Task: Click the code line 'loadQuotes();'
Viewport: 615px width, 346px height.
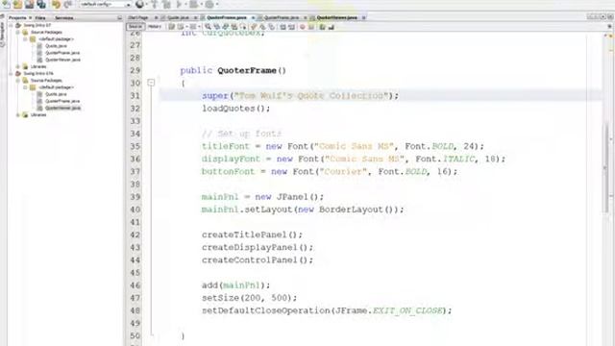Action: 236,109
